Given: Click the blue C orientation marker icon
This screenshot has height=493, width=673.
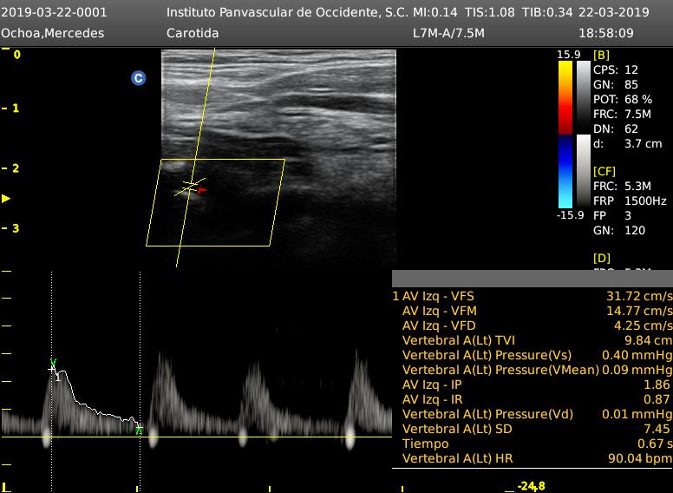Looking at the screenshot, I should click(138, 78).
